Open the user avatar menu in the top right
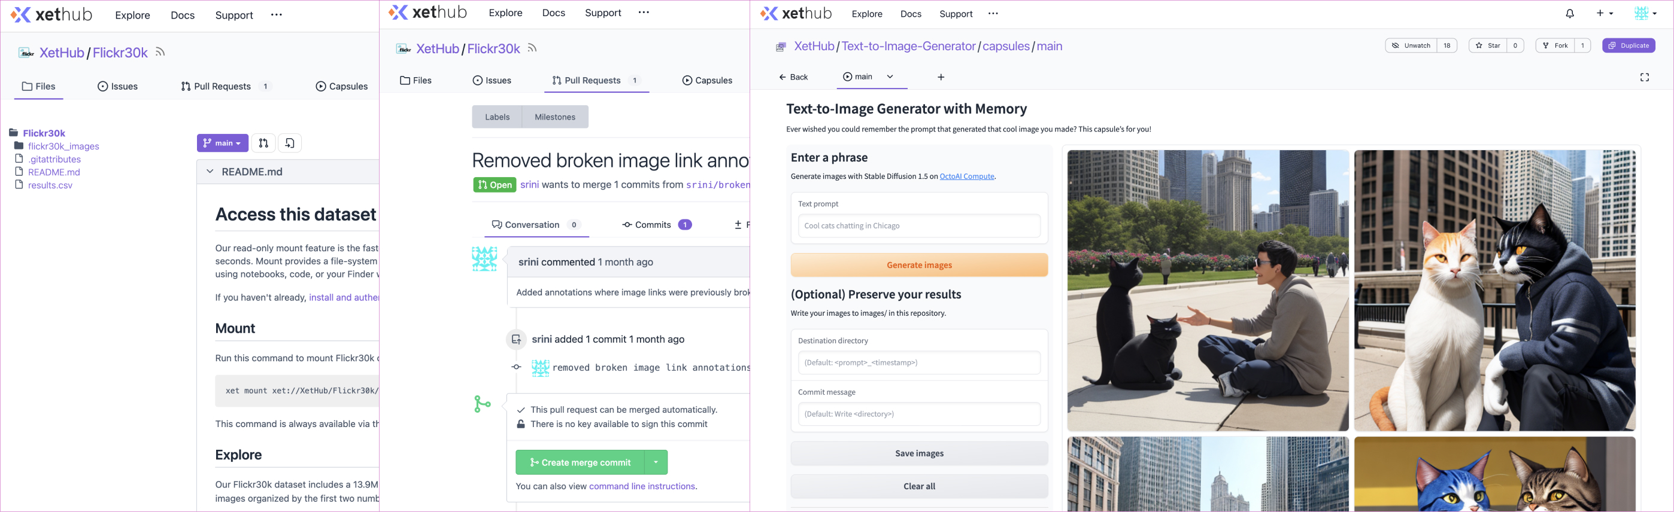 click(1645, 13)
